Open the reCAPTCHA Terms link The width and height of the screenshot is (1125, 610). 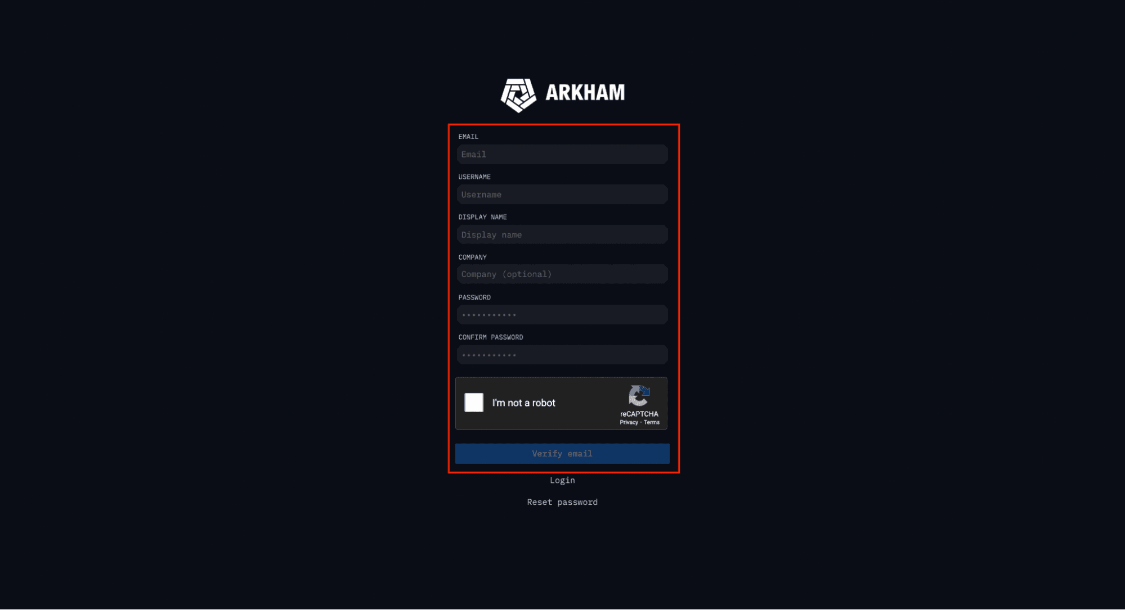click(652, 422)
